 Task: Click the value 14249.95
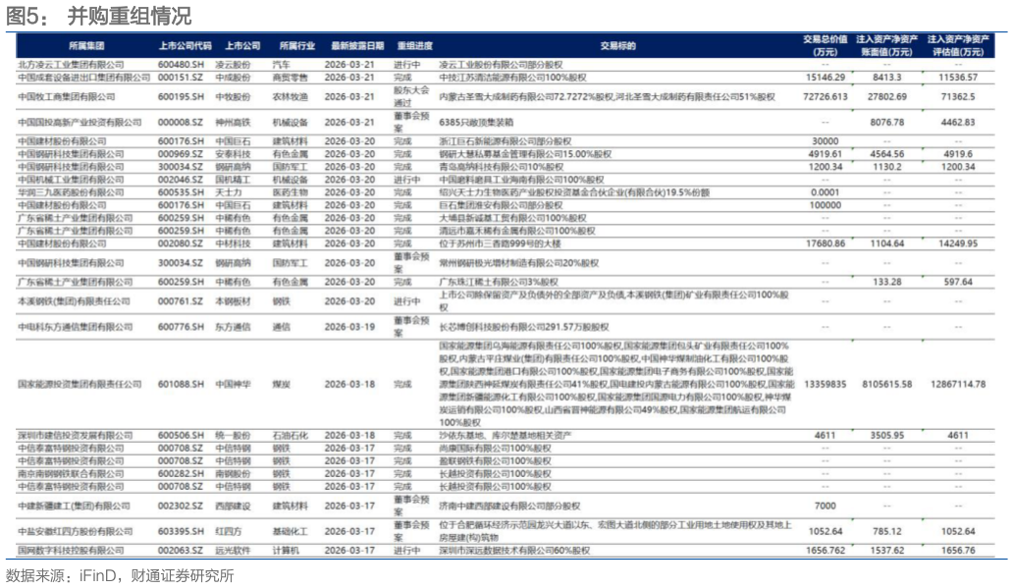coord(958,243)
